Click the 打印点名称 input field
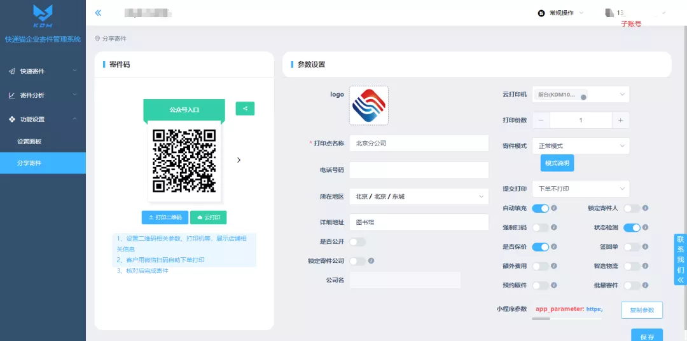This screenshot has width=687, height=341. point(419,143)
